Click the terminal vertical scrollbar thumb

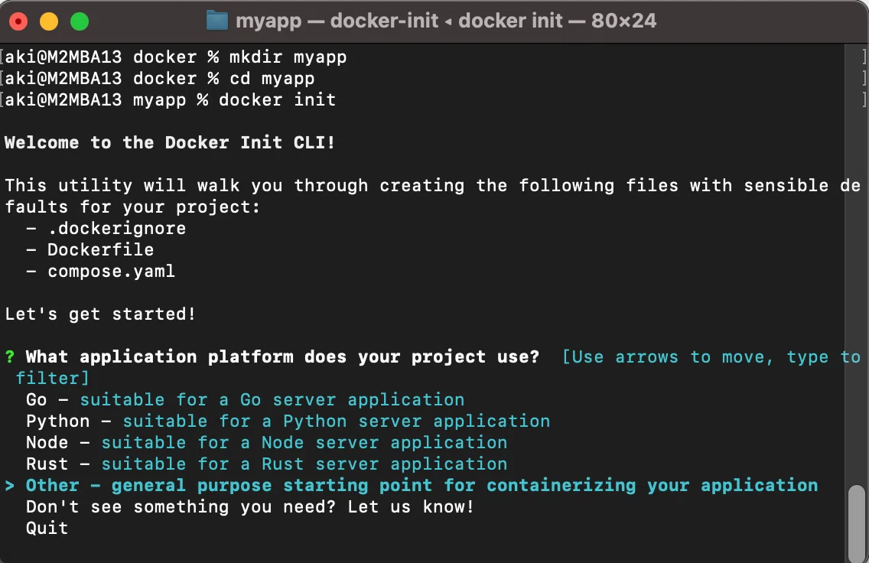click(857, 523)
